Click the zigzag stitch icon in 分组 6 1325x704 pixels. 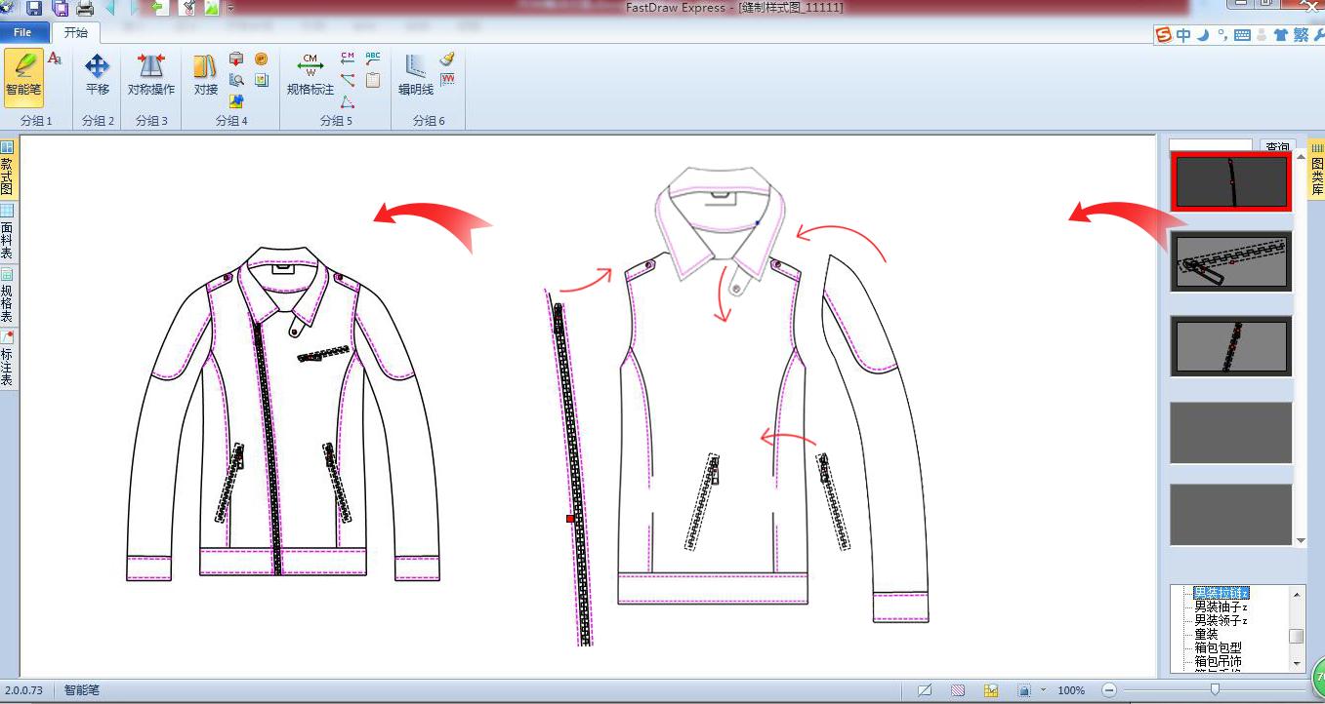pos(447,80)
